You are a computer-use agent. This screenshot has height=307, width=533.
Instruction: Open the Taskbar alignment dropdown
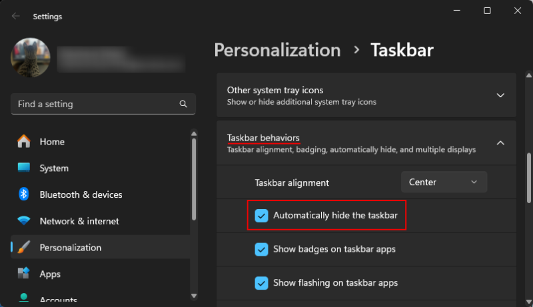(444, 182)
